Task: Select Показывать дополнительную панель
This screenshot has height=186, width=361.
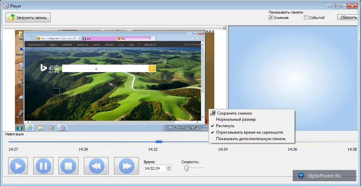Action: click(x=251, y=139)
